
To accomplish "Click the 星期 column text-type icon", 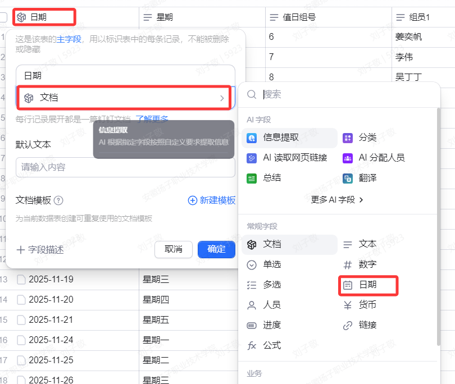I will click(147, 17).
